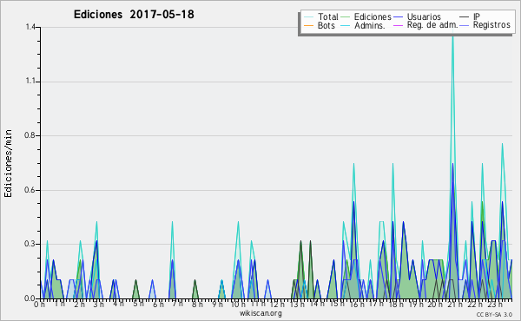The image size is (521, 321).
Task: Click the chart title 'Ediciones 2017-05-18'
Action: (134, 15)
